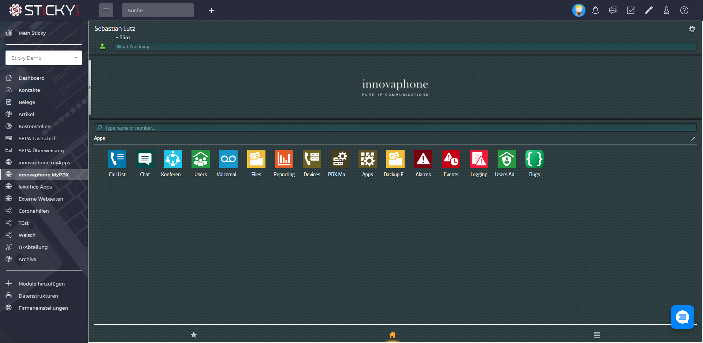Screen dimensions: 703x343
Task: Open the Users Admin app icon
Action: [x=507, y=159]
